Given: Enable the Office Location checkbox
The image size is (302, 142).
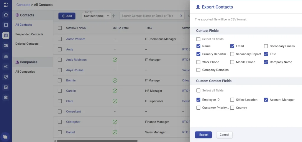Looking at the screenshot, I should pos(232,100).
